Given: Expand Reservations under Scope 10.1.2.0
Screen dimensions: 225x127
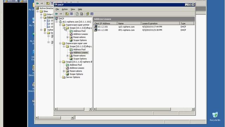Looking at the screenshot, I should tap(67, 56).
